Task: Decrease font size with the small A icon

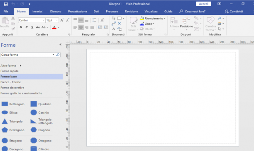Action: point(68,20)
